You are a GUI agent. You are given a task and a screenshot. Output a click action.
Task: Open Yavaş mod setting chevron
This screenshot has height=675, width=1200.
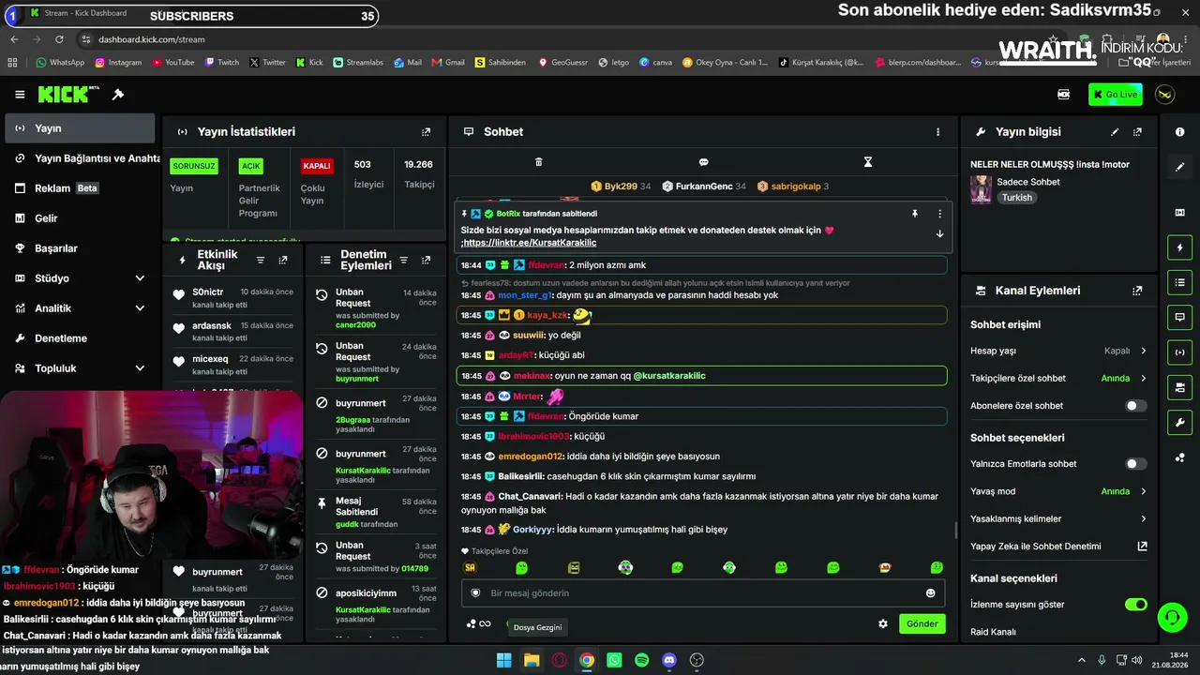[1144, 491]
